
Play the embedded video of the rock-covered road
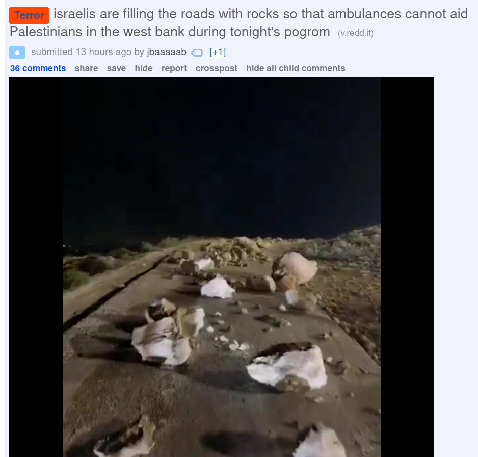[x=222, y=267]
